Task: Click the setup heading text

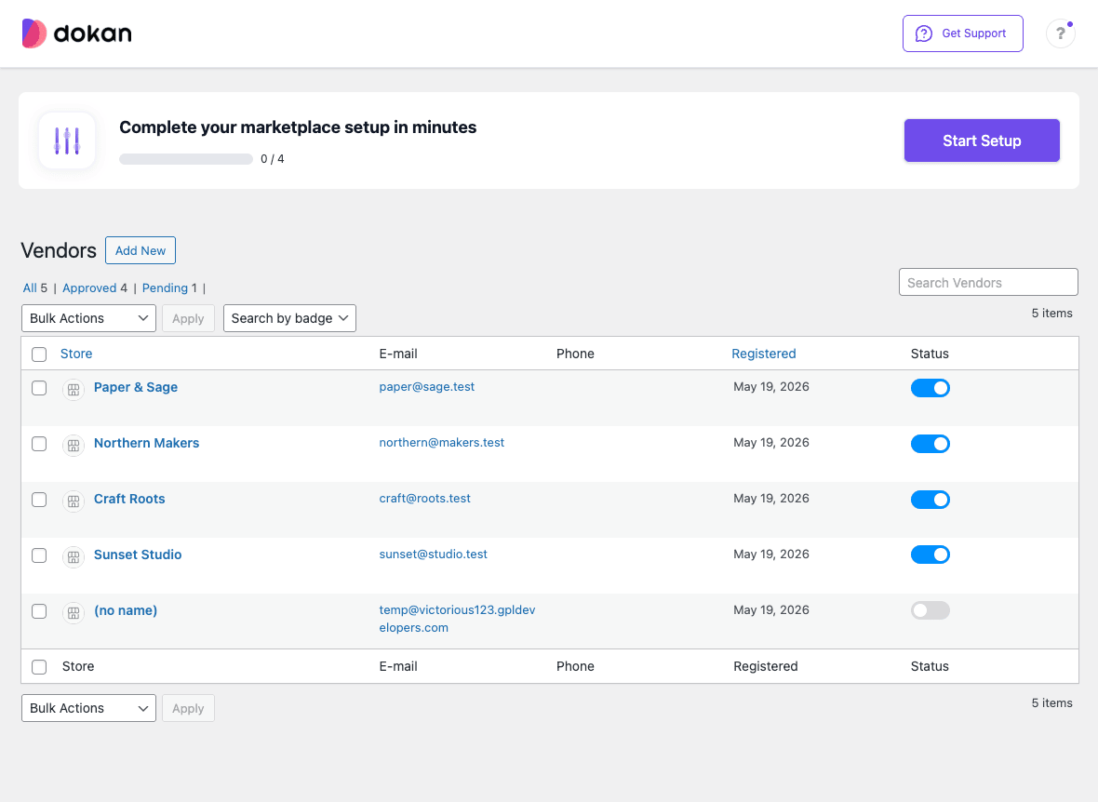Action: click(298, 127)
